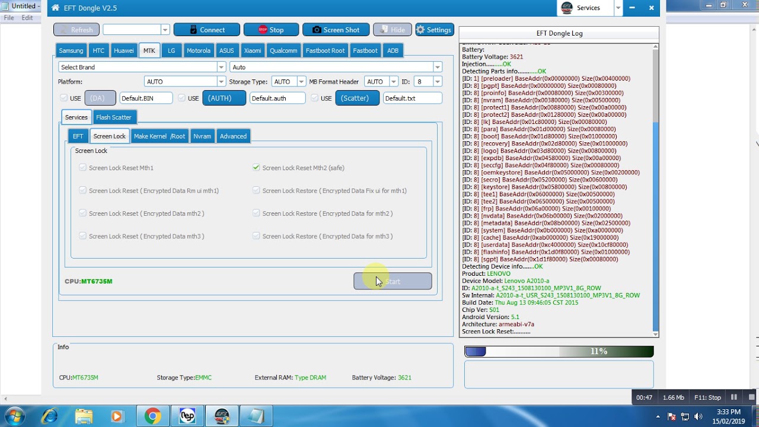Pause recording in the screen recorder bar
Screen dimensions: 759x427
734,397
